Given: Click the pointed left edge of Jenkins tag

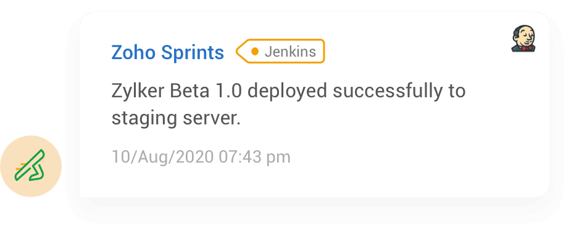Looking at the screenshot, I should coord(241,52).
